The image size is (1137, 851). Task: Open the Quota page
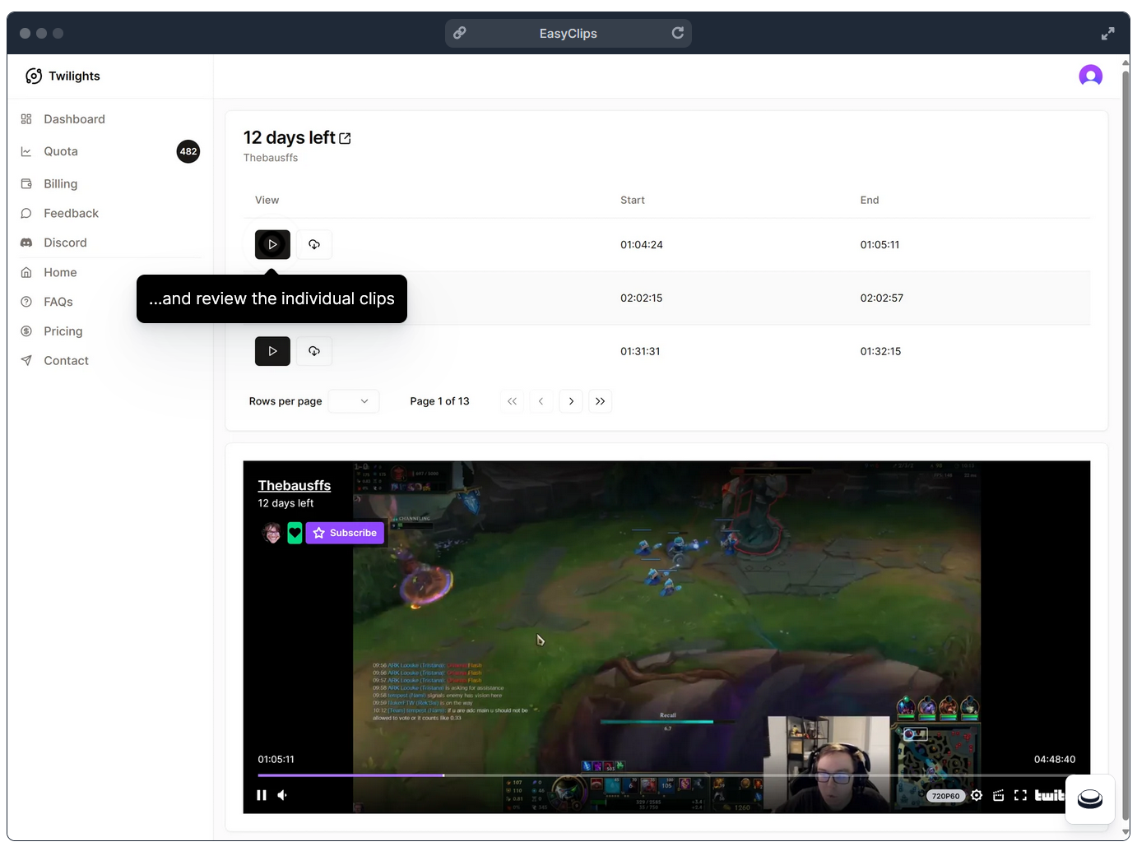click(61, 151)
